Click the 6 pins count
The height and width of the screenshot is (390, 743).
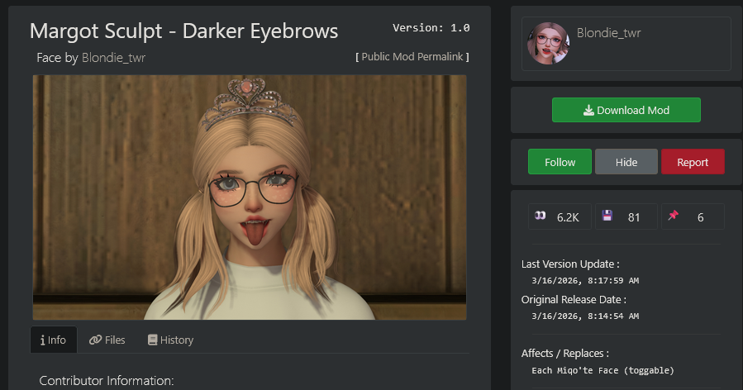tap(700, 217)
